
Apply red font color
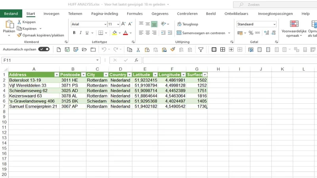click(x=125, y=33)
